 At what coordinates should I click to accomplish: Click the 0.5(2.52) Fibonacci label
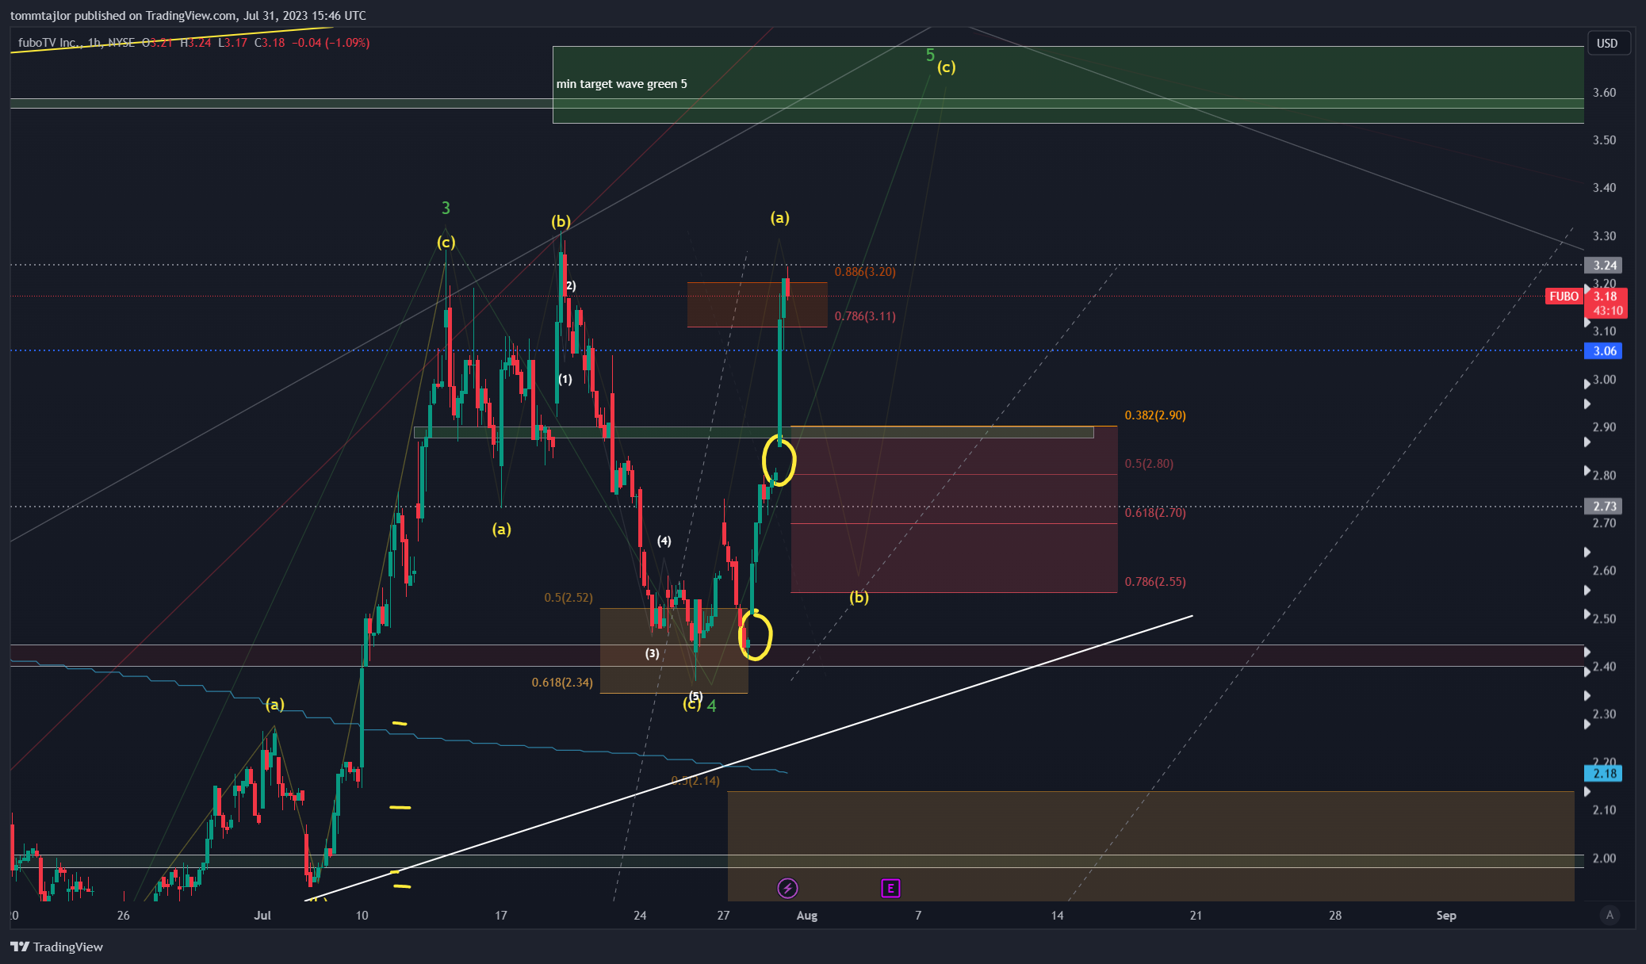(x=568, y=597)
